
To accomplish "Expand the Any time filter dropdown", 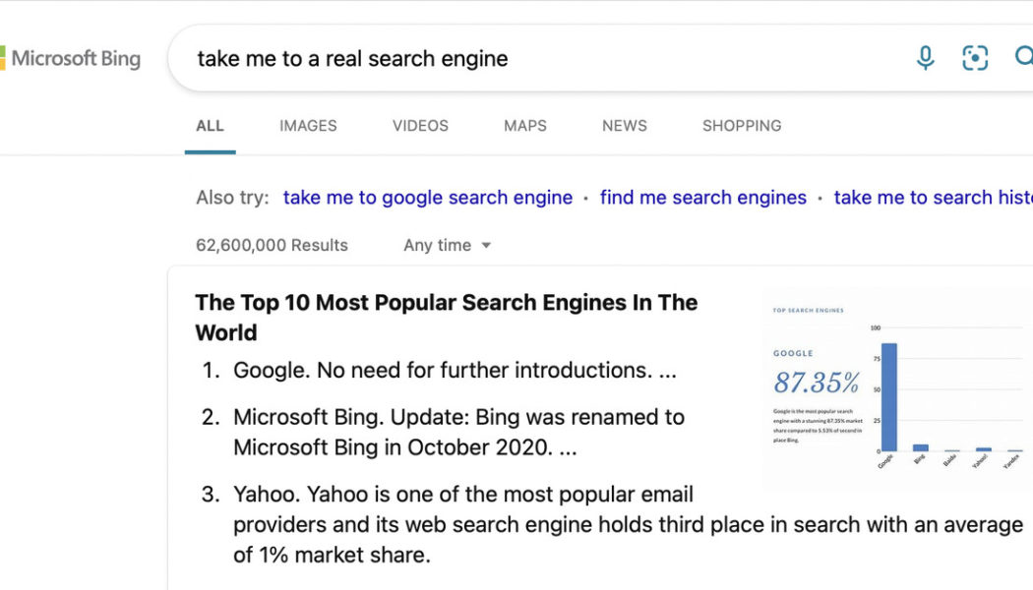I will point(447,245).
